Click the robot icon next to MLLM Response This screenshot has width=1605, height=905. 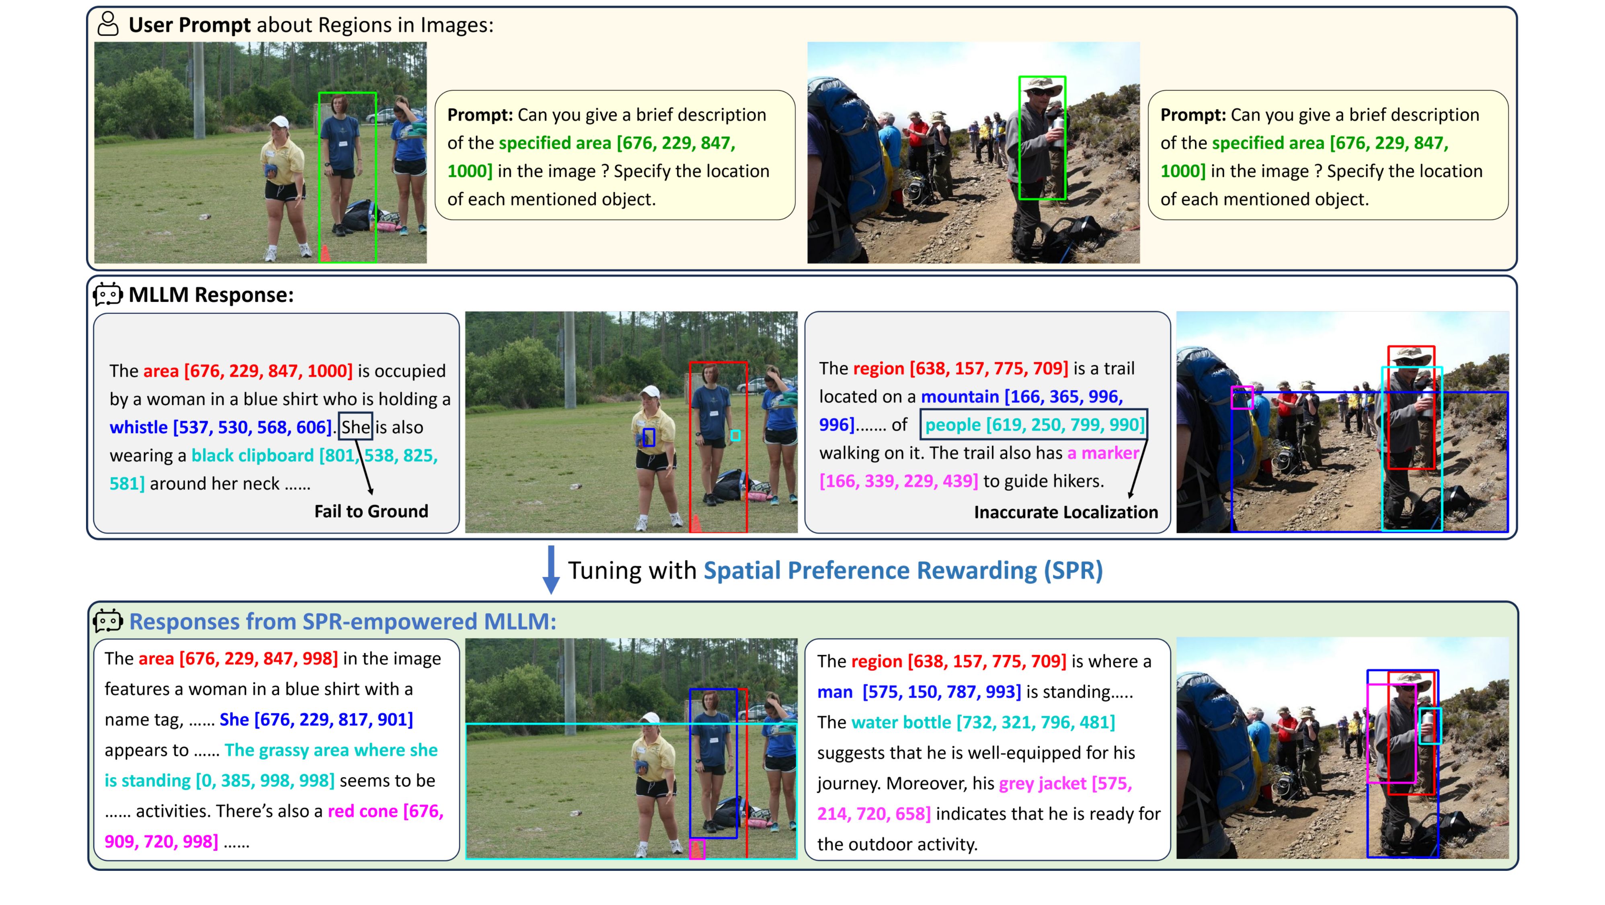tap(108, 294)
